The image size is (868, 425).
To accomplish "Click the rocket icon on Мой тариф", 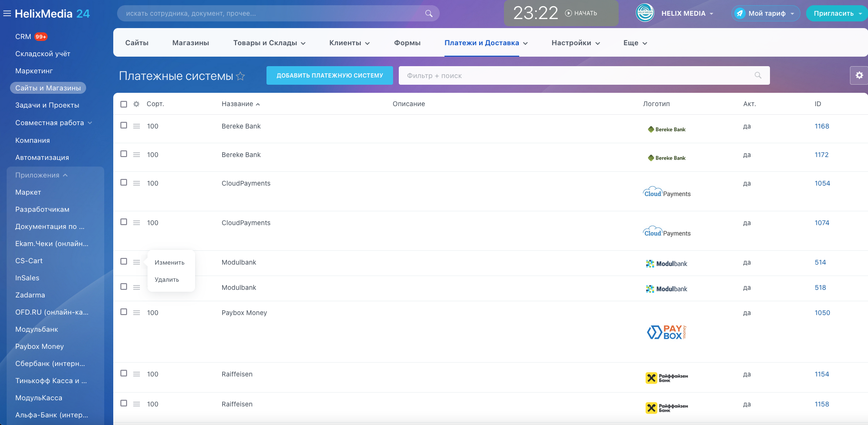I will 740,13.
